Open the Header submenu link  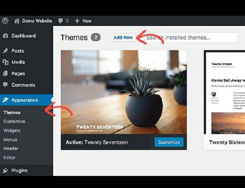point(11,148)
